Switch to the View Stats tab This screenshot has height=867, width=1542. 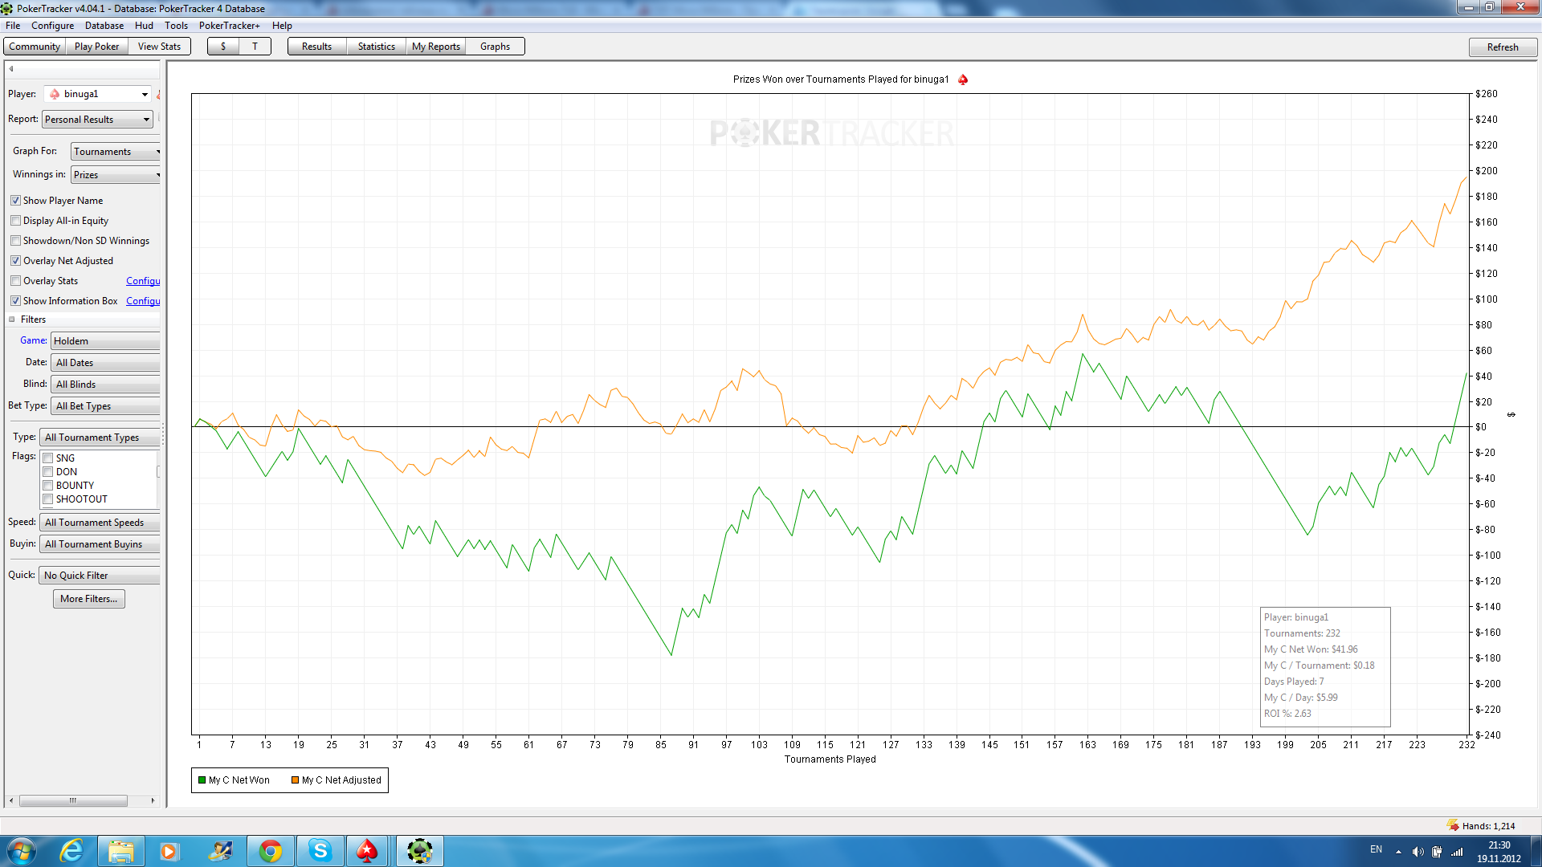(x=159, y=47)
